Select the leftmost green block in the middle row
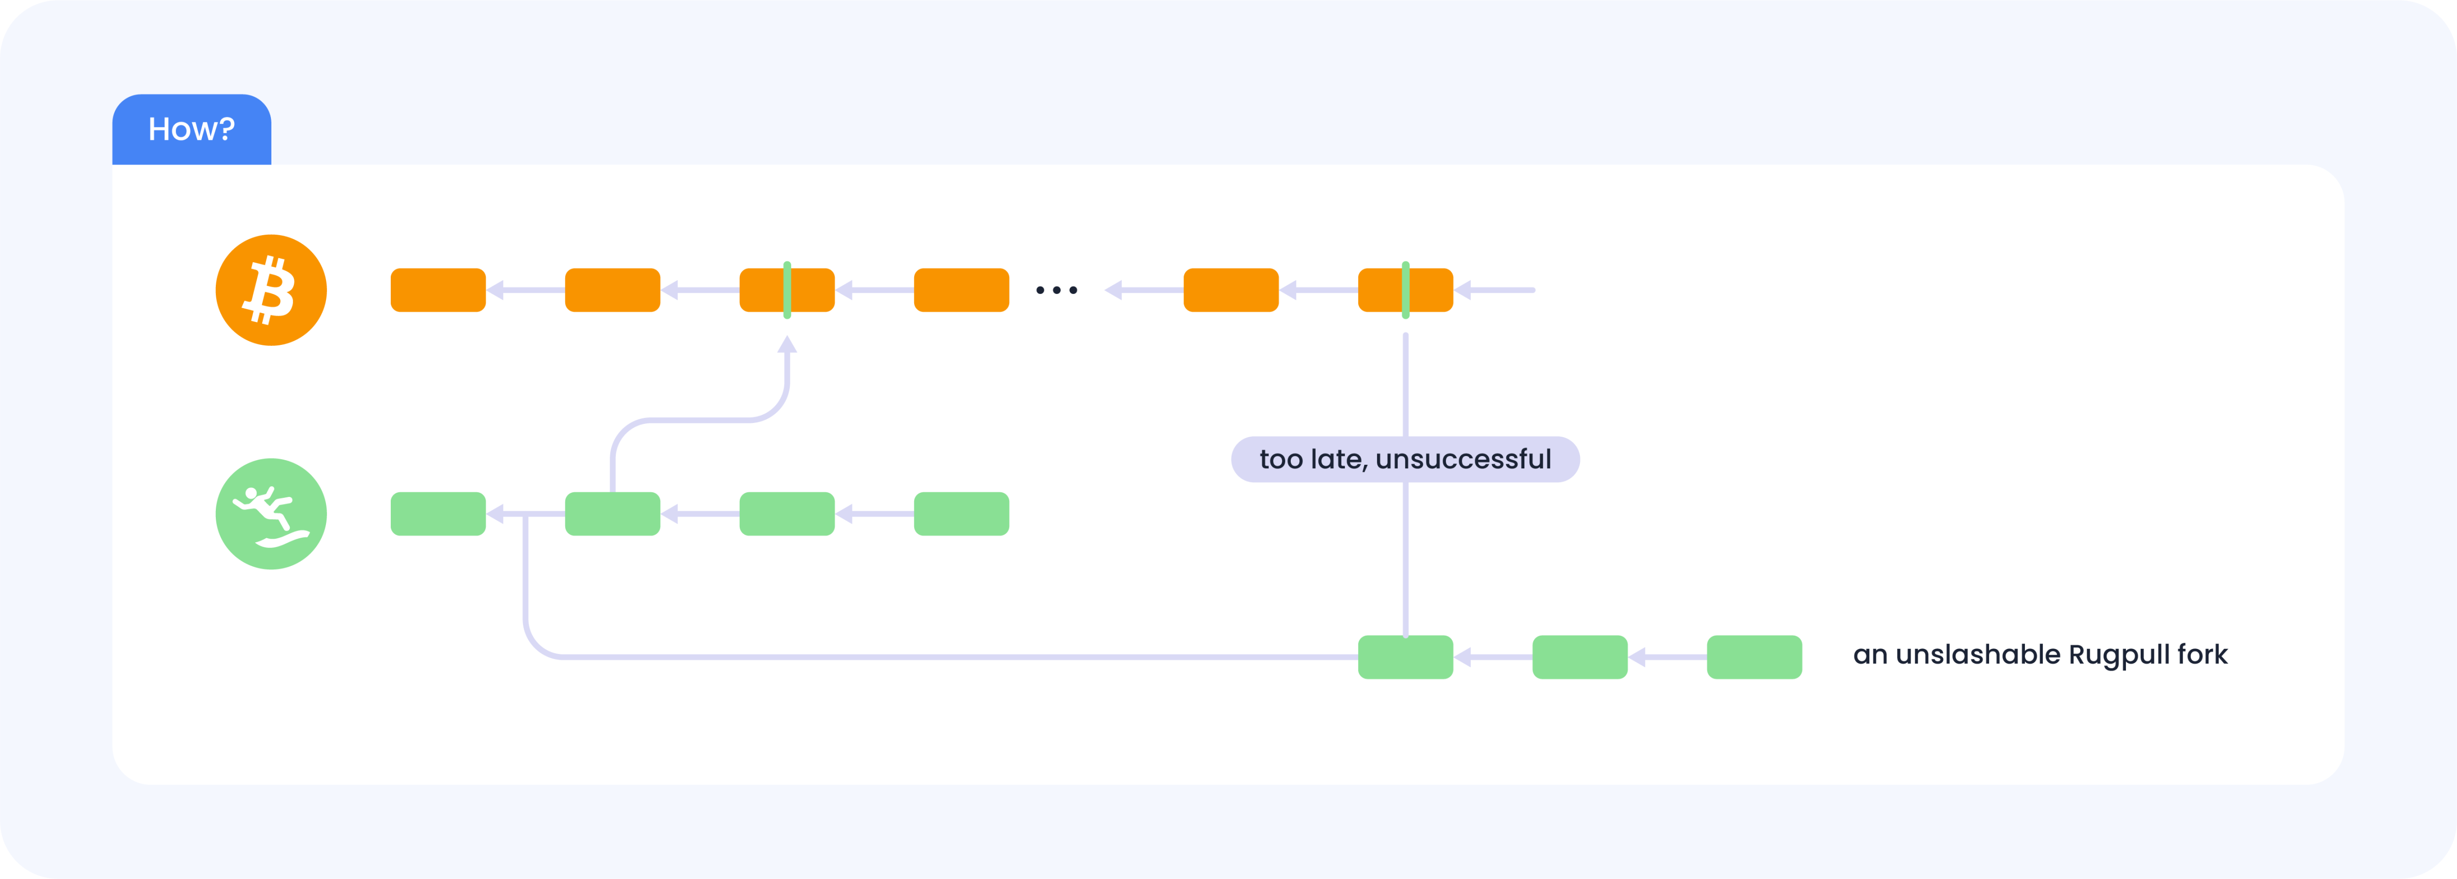The height and width of the screenshot is (879, 2457). [x=438, y=514]
